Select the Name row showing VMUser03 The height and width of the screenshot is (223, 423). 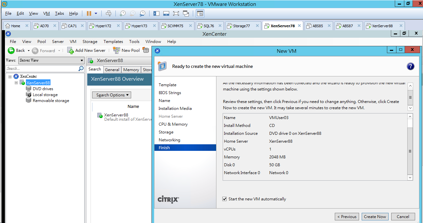tap(315, 117)
